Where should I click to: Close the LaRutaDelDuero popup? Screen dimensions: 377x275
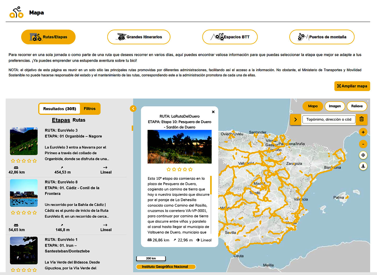coord(213,112)
